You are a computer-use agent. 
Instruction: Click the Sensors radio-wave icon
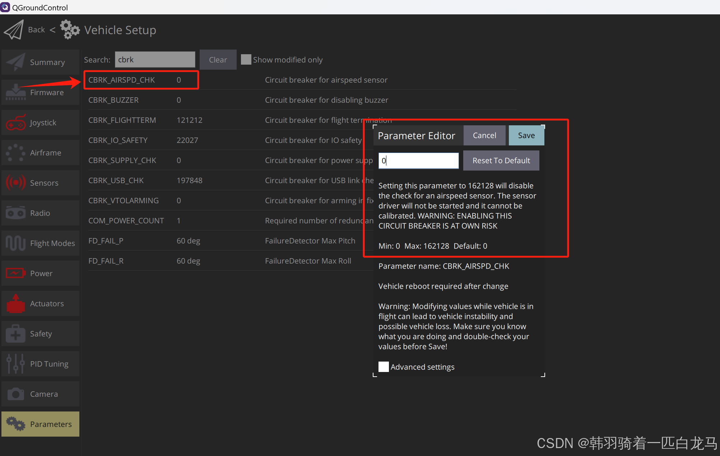point(15,183)
